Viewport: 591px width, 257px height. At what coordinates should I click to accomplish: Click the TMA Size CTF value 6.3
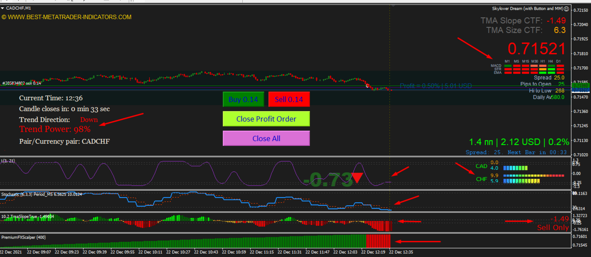[x=560, y=30]
